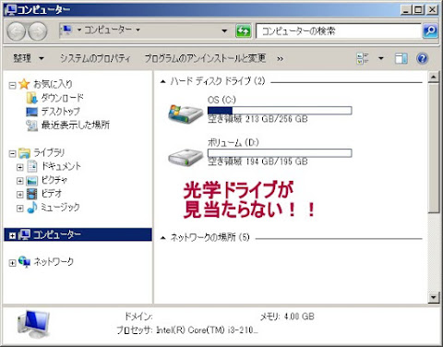Open help with the question mark icon
Viewport: 443px width, 347px height.
(423, 58)
